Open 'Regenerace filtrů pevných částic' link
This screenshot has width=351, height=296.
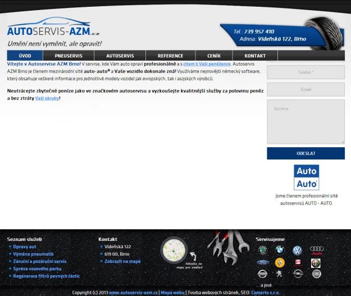[x=47, y=276]
